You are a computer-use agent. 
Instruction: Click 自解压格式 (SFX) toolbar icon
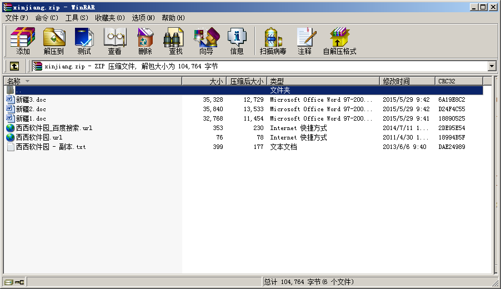pos(339,41)
